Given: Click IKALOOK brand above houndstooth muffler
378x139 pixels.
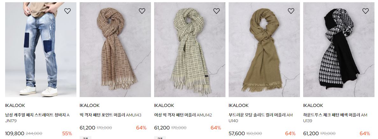Looking at the screenshot, I should pyautogui.click(x=313, y=105).
